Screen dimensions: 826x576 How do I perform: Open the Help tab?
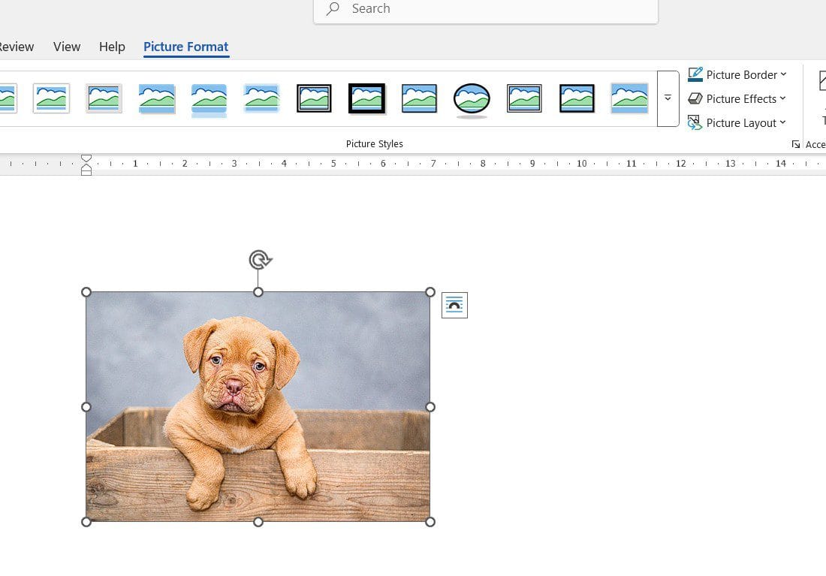111,47
